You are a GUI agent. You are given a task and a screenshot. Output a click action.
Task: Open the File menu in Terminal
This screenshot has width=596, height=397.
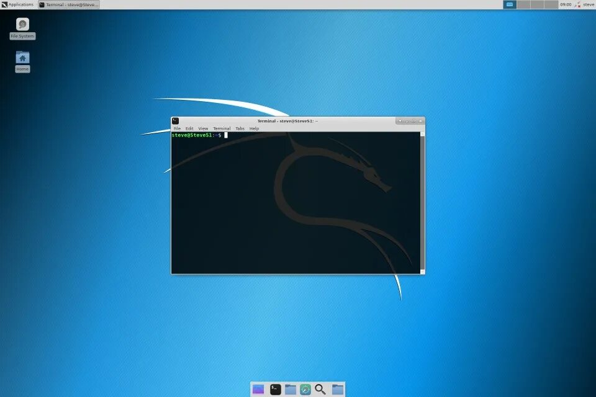pos(177,129)
